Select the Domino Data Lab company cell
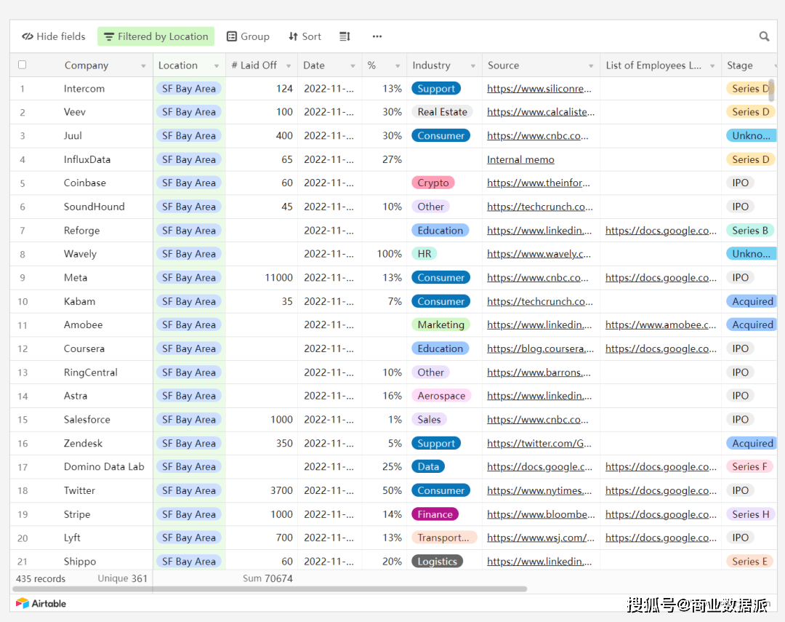 point(104,466)
